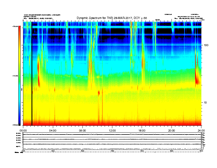Click the red burst near 02:00
Screen dimensions: 217x168
(39, 74)
